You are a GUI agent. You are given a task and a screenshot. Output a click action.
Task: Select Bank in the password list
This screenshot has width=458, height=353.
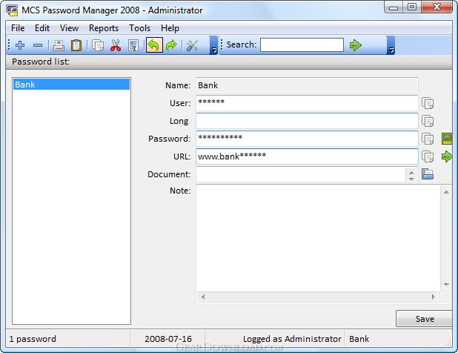(72, 85)
